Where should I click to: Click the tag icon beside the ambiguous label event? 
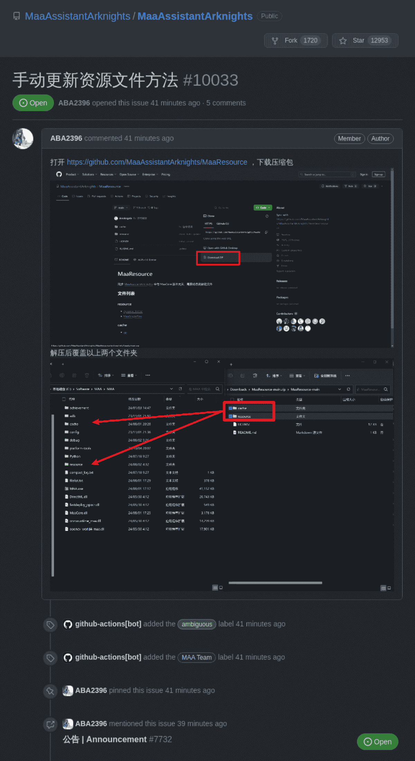click(50, 625)
